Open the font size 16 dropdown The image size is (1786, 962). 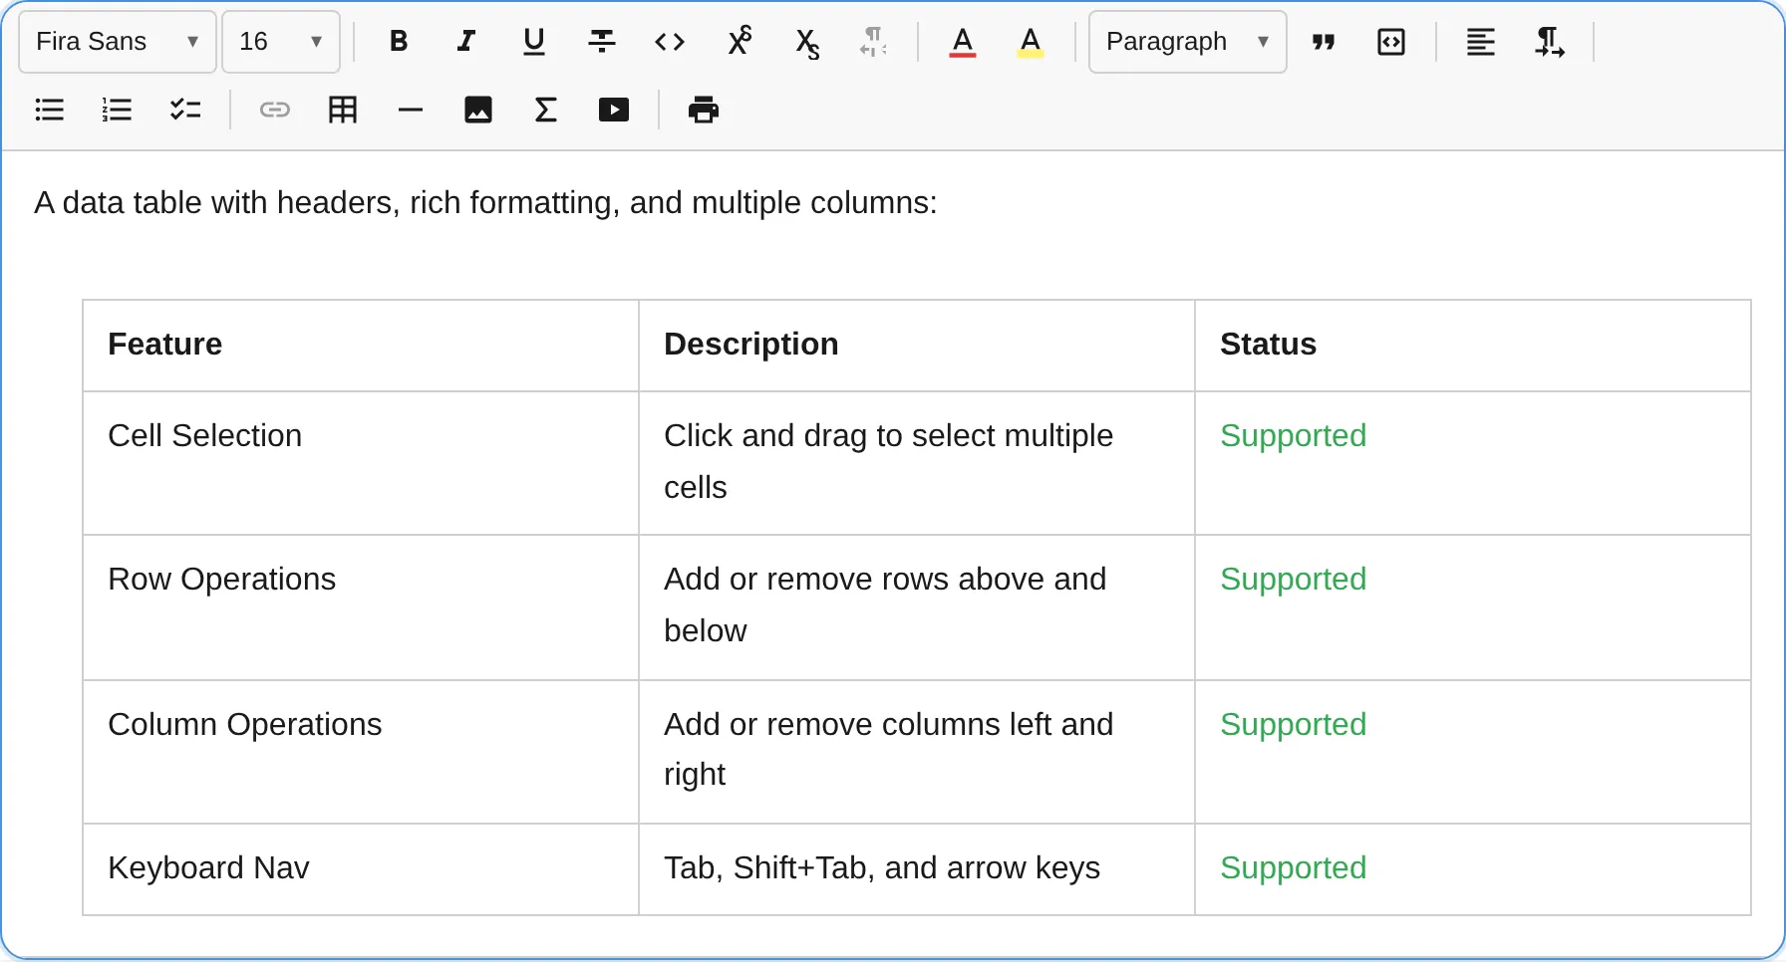(x=281, y=42)
